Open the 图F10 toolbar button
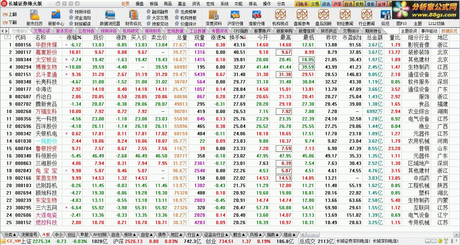This screenshot has height=245, width=460. (401, 24)
